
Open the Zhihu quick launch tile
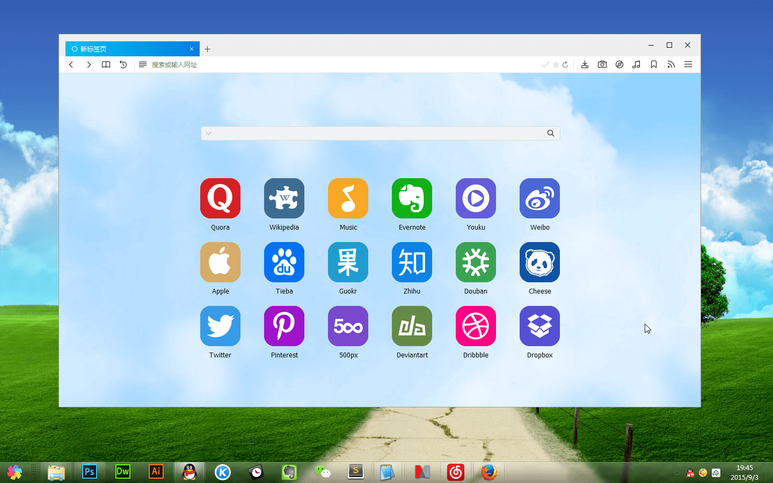coord(412,262)
